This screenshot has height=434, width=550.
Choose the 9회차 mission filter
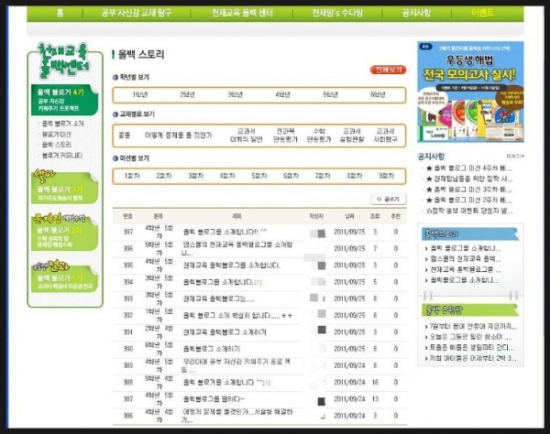click(384, 175)
